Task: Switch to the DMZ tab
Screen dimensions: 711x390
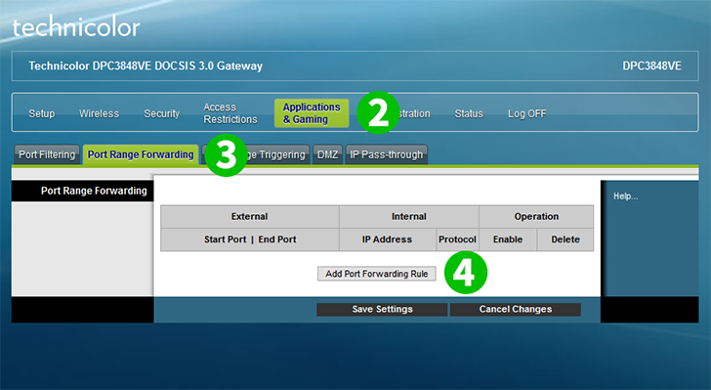Action: tap(327, 154)
